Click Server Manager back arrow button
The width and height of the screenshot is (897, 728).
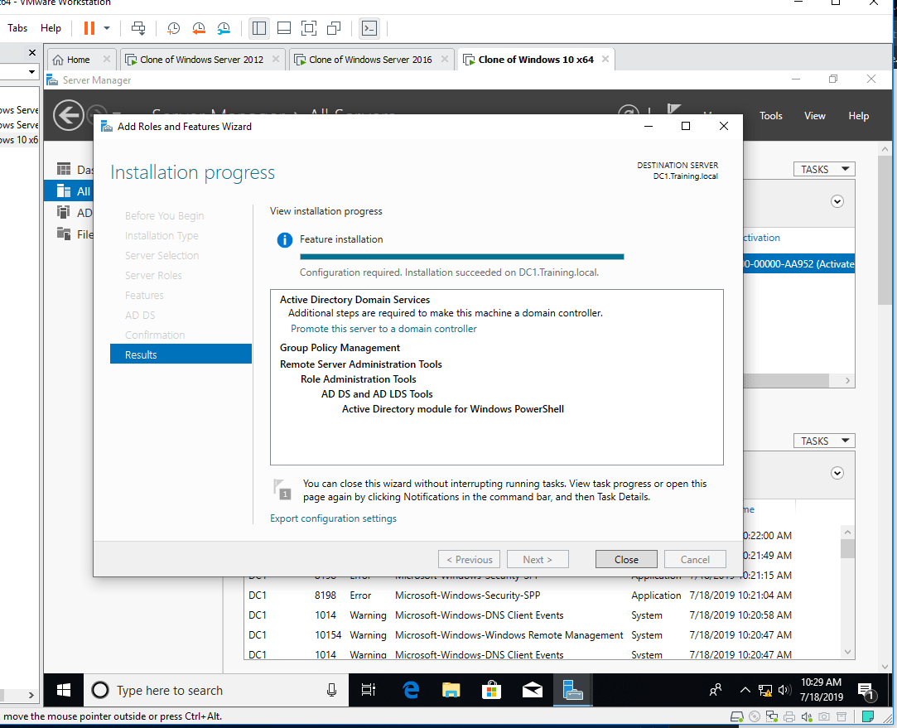68,115
